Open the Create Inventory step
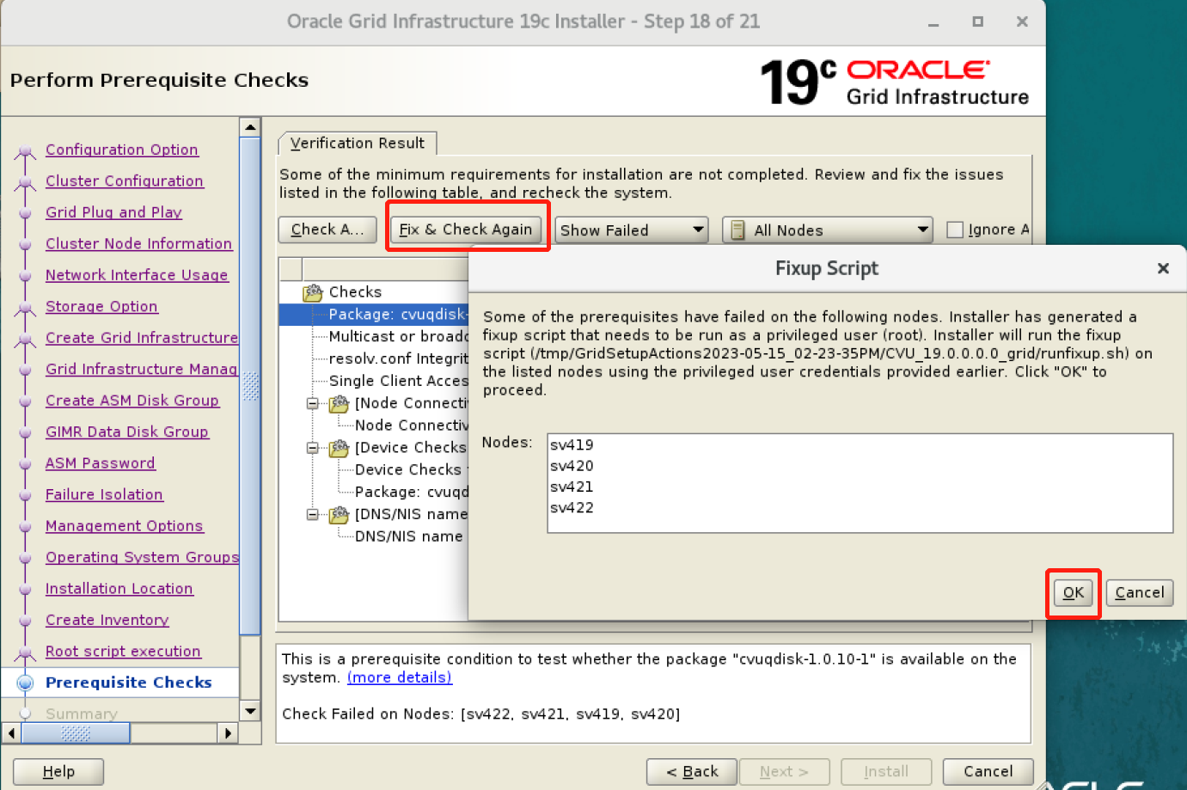Viewport: 1187px width, 790px height. click(x=107, y=621)
